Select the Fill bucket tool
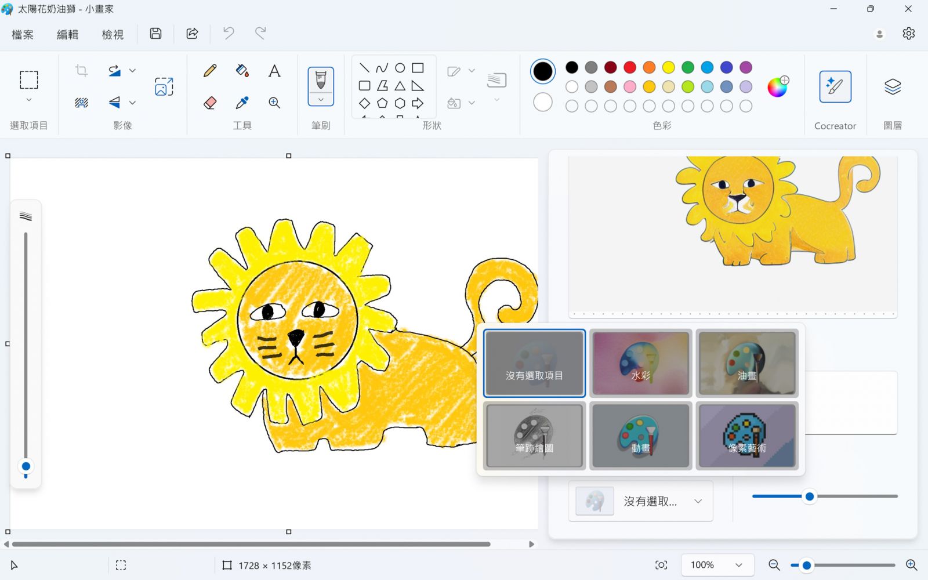Viewport: 928px width, 580px height. (x=242, y=71)
